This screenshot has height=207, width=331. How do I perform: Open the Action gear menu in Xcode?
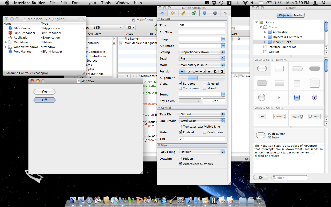[131, 27]
